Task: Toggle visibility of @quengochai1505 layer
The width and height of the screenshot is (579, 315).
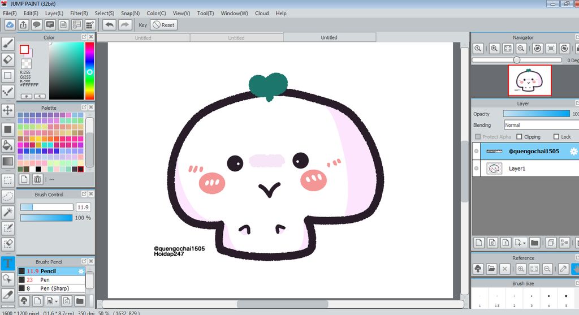Action: tap(476, 151)
